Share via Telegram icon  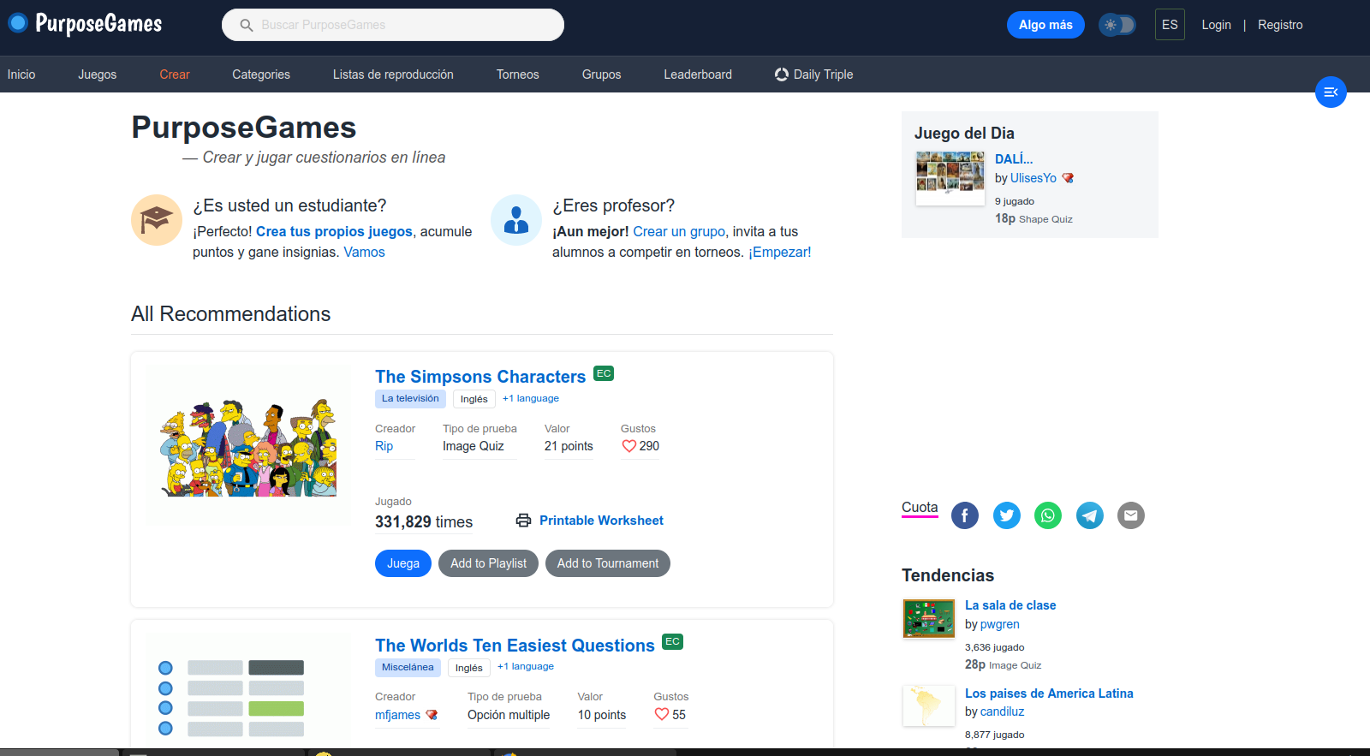click(x=1090, y=515)
